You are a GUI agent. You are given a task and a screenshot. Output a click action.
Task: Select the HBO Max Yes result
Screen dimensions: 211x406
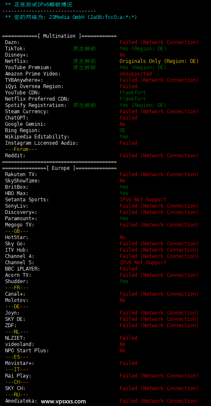[x=124, y=193]
